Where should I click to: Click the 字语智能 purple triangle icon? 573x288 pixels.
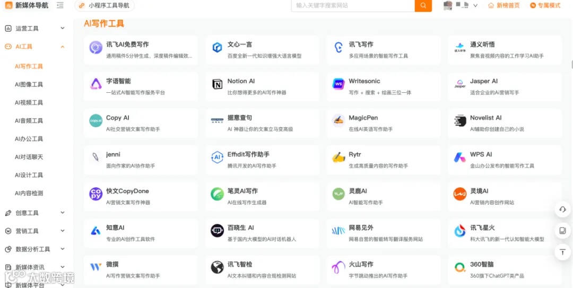pos(95,84)
